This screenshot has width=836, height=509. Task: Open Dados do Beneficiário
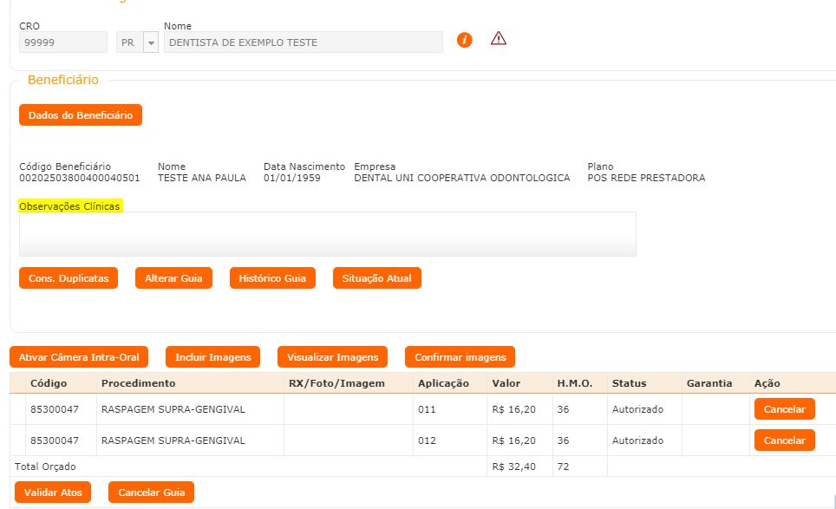(x=81, y=115)
